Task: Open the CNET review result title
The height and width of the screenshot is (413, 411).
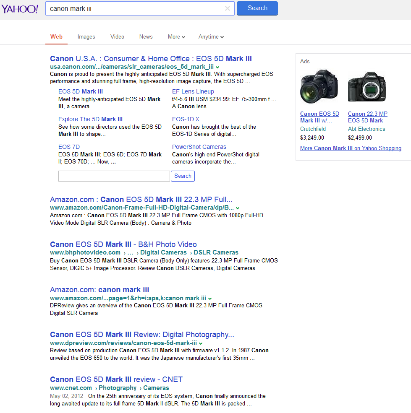Action: 116,379
